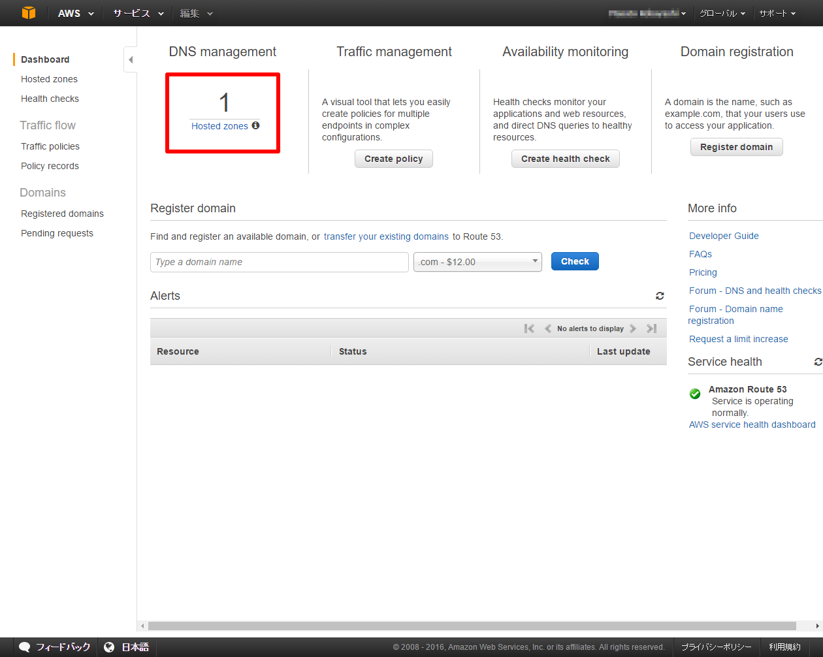Click the フィードバック feedback button
Image resolution: width=823 pixels, height=657 pixels.
[x=55, y=647]
